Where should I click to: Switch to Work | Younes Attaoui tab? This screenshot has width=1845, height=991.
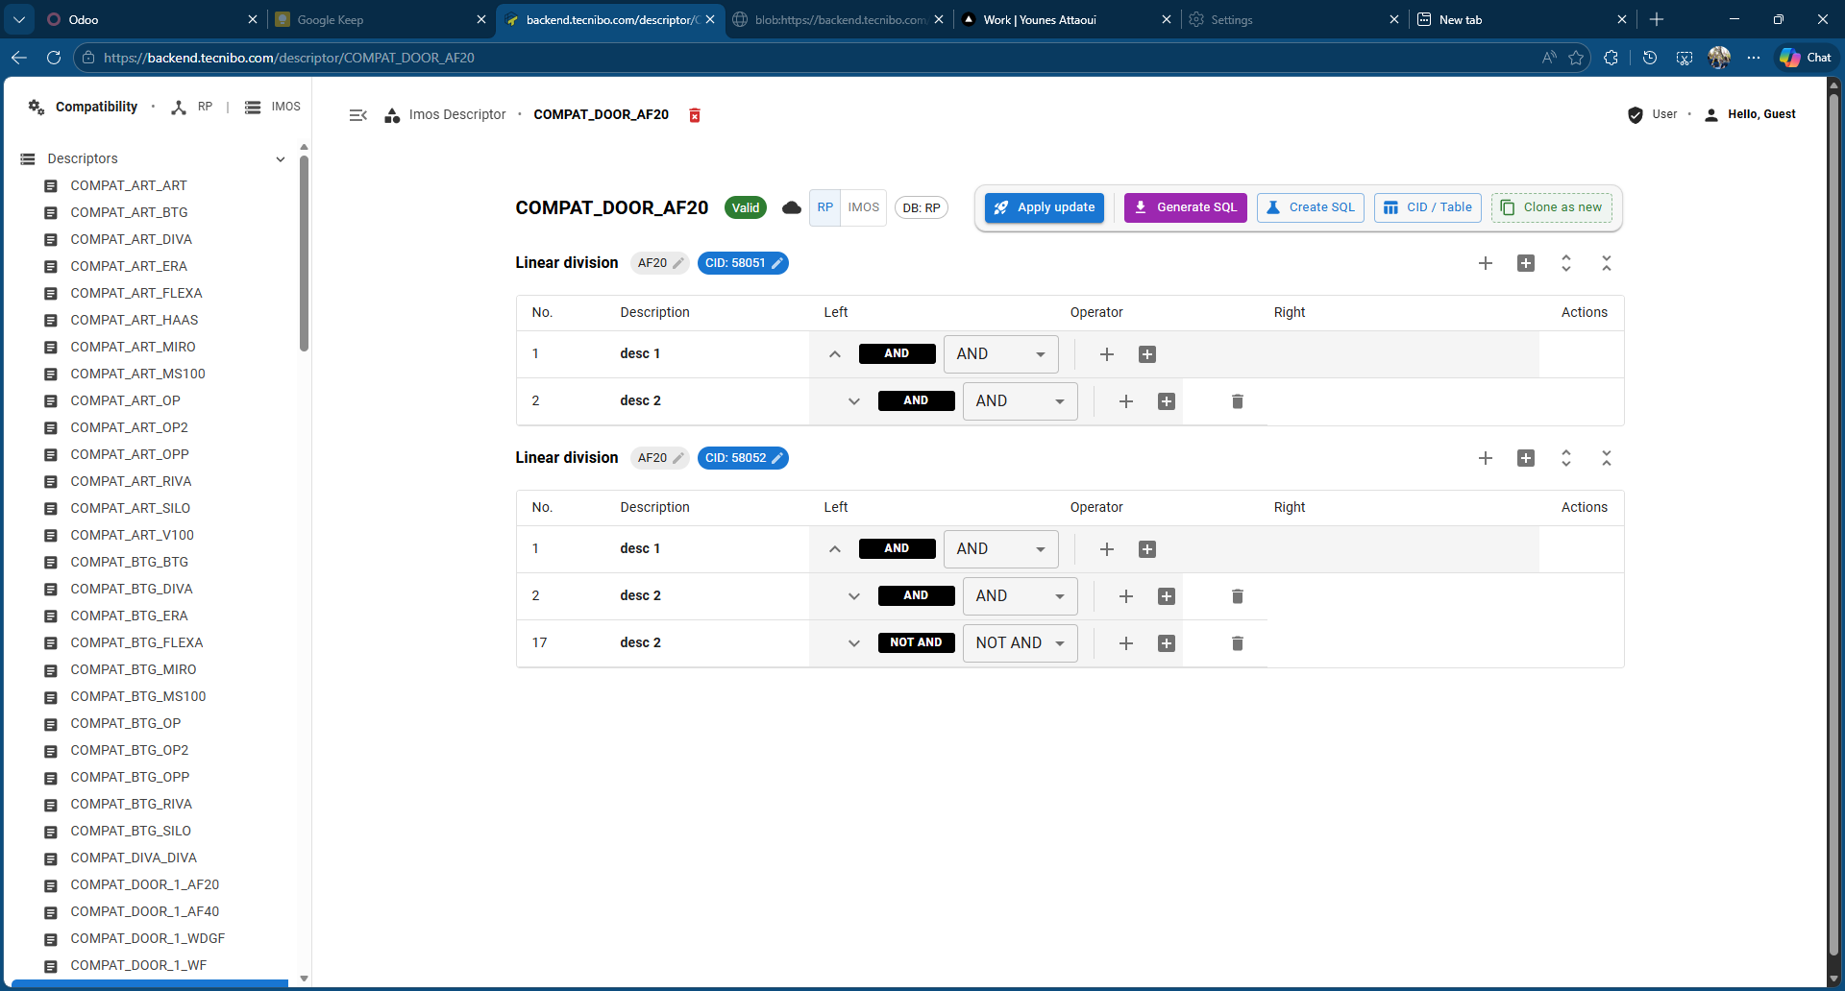(1067, 19)
